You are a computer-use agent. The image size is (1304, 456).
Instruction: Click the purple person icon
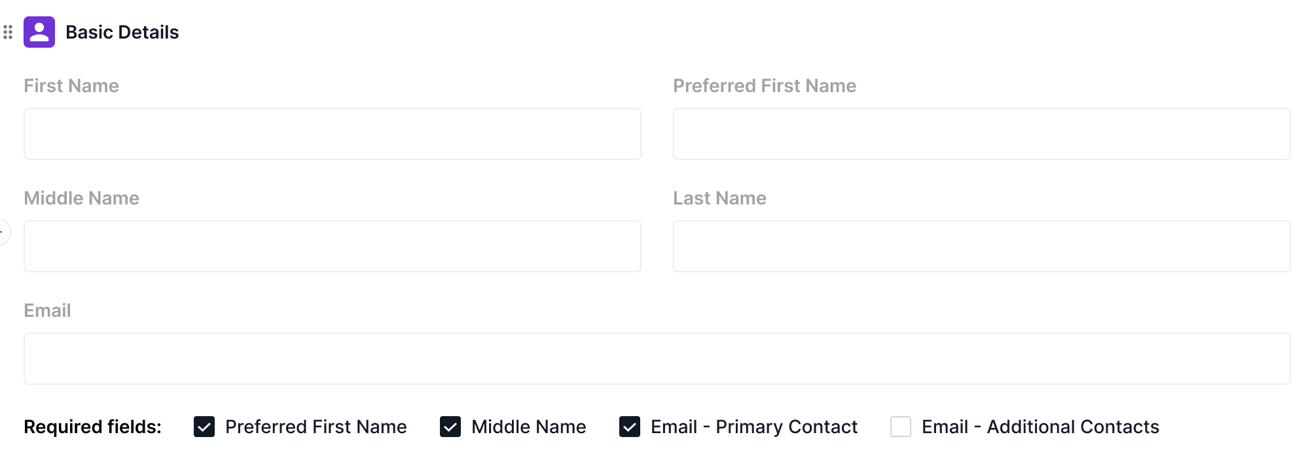point(39,32)
